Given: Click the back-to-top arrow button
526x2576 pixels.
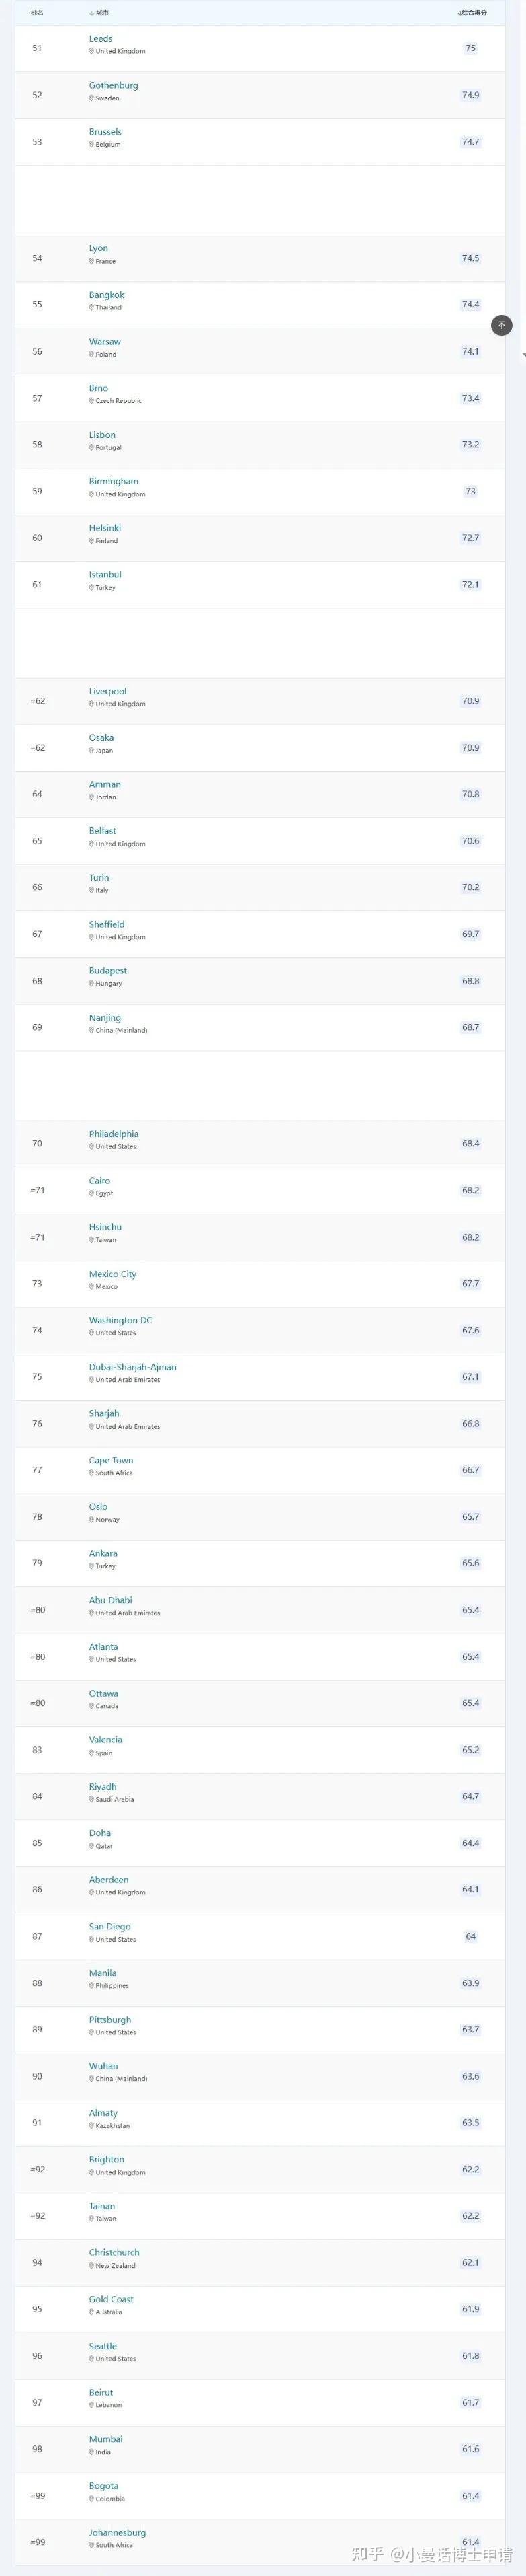Looking at the screenshot, I should [x=502, y=325].
